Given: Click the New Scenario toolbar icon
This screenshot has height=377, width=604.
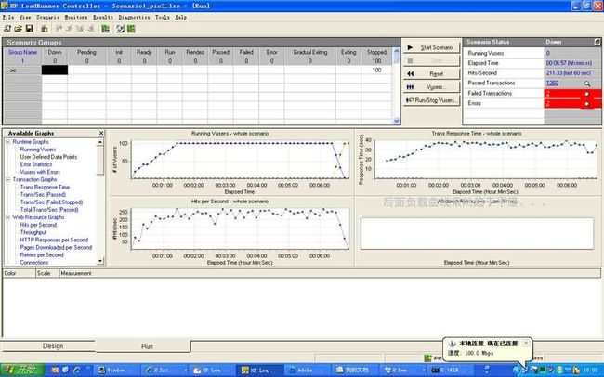Looking at the screenshot, I should coord(7,29).
